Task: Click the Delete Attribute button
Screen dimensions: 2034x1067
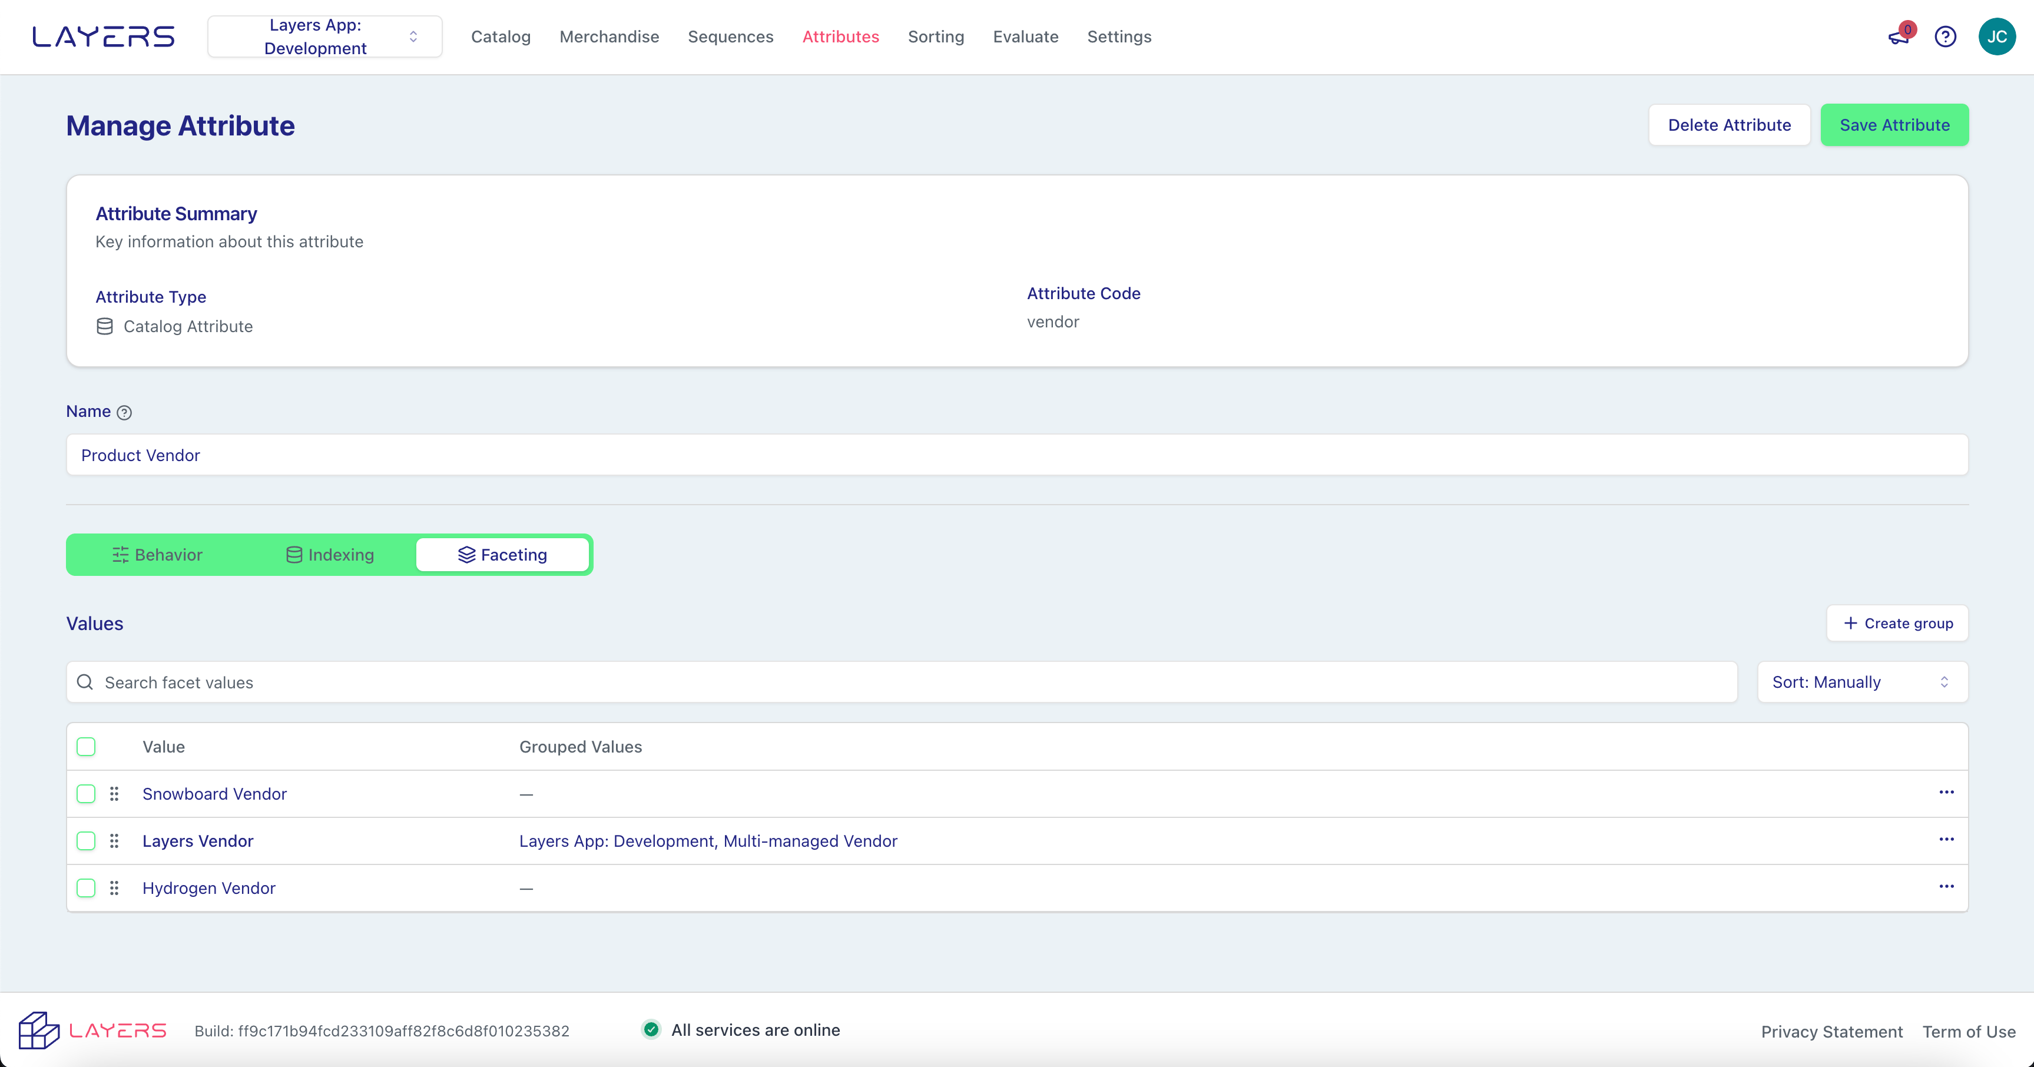Action: (x=1728, y=125)
